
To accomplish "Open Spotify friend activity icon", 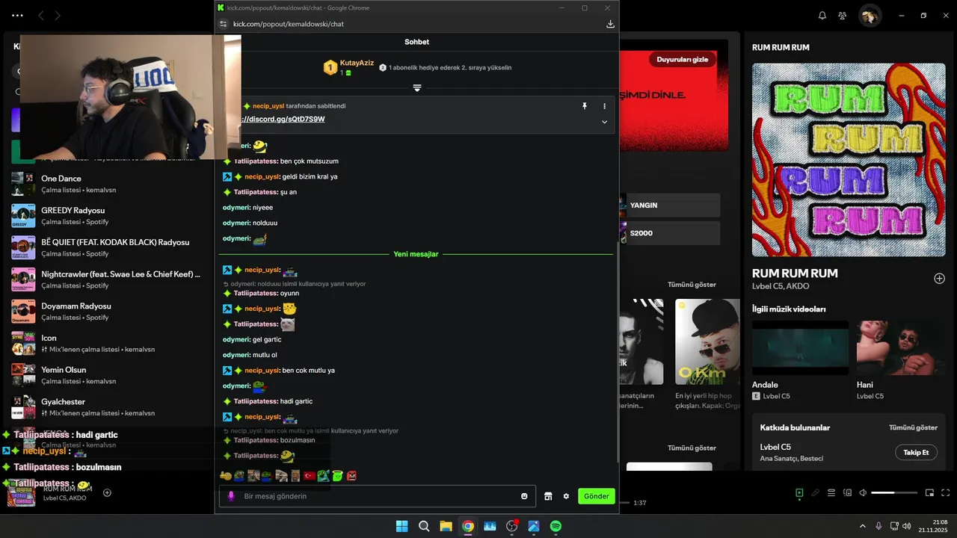I will 843,16.
